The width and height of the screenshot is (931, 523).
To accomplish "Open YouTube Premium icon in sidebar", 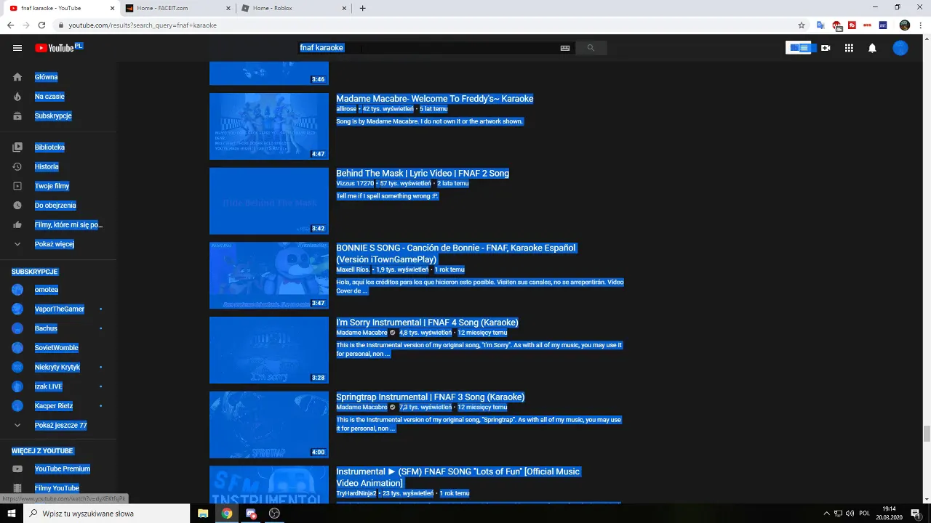I will pos(17,469).
